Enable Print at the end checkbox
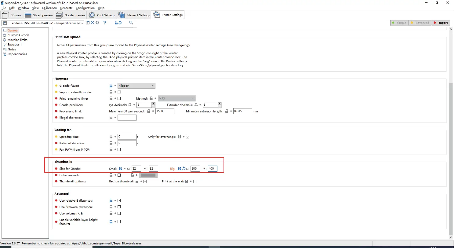The width and height of the screenshot is (455, 249). coord(195,181)
